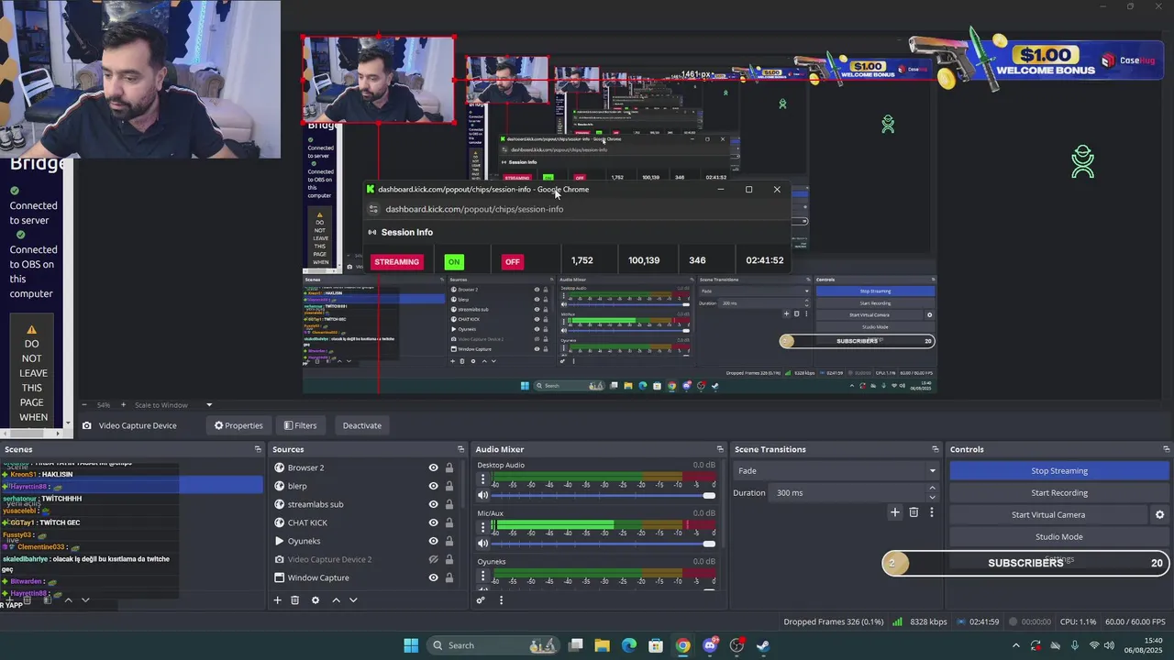Screen dimensions: 1174x660
Task: Mute Desktop Audio speaker icon
Action: click(483, 496)
